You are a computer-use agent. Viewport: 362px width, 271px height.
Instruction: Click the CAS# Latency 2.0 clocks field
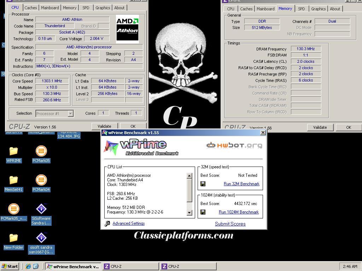point(306,61)
